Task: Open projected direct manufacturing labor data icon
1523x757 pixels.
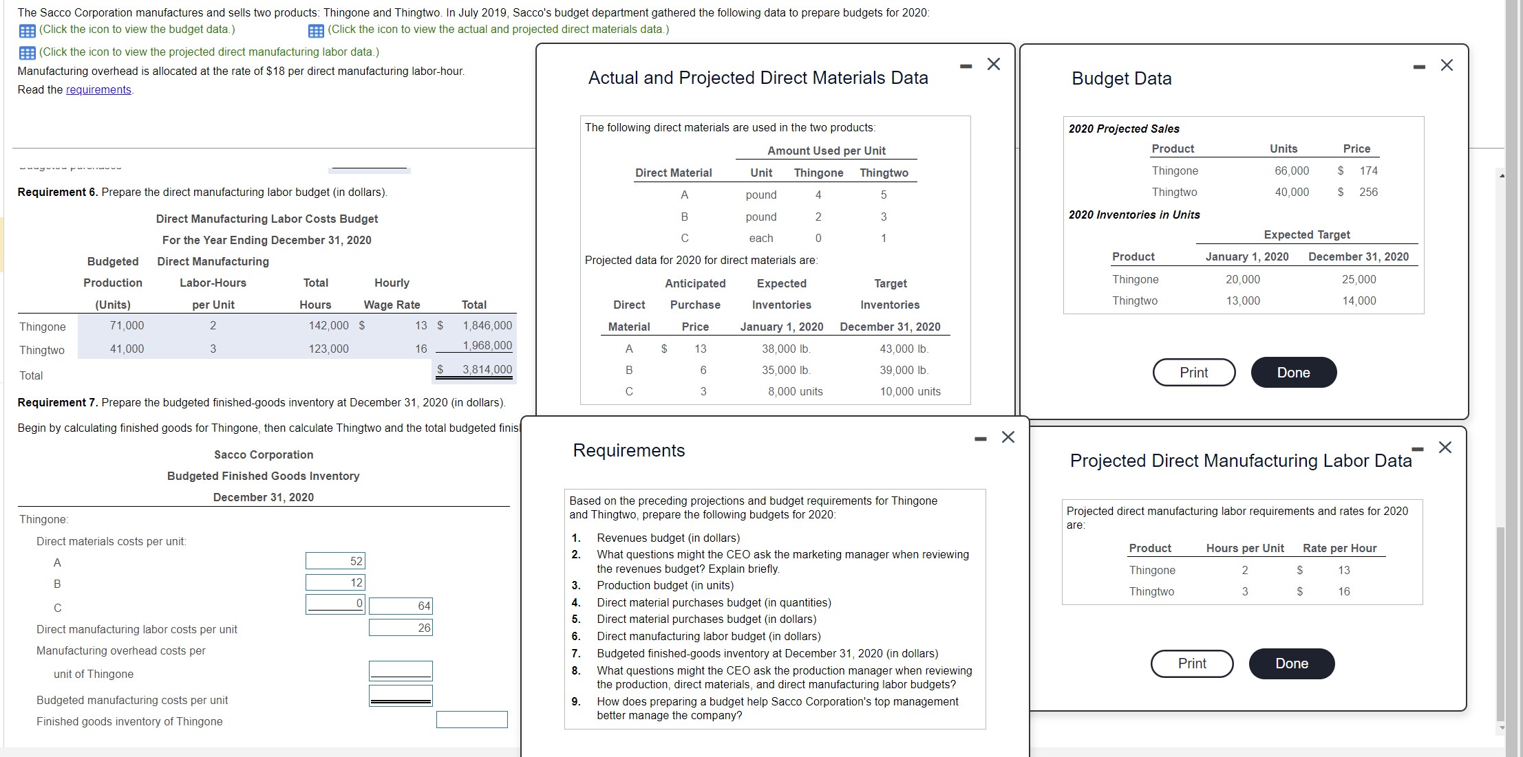Action: coord(27,53)
